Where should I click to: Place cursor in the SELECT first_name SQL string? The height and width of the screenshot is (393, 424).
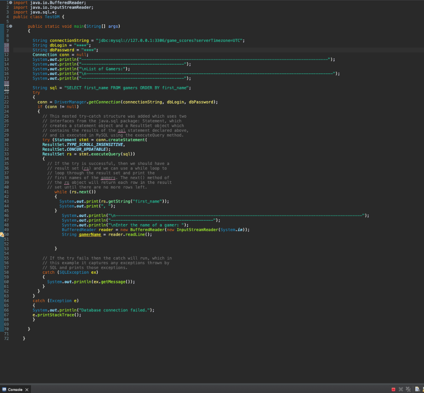127,88
